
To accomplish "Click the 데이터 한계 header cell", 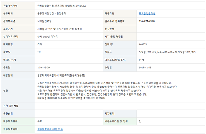I will click(x=18, y=60).
